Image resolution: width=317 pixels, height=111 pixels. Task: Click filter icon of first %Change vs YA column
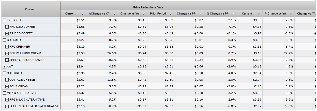coord(114,14)
